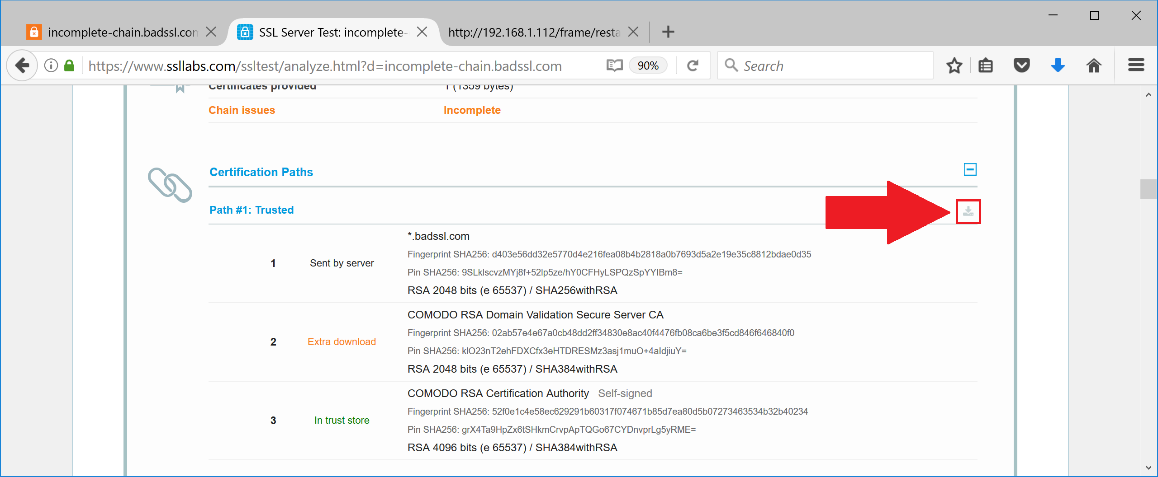
Task: Click the *.badssl.com certificate name
Action: click(x=438, y=236)
